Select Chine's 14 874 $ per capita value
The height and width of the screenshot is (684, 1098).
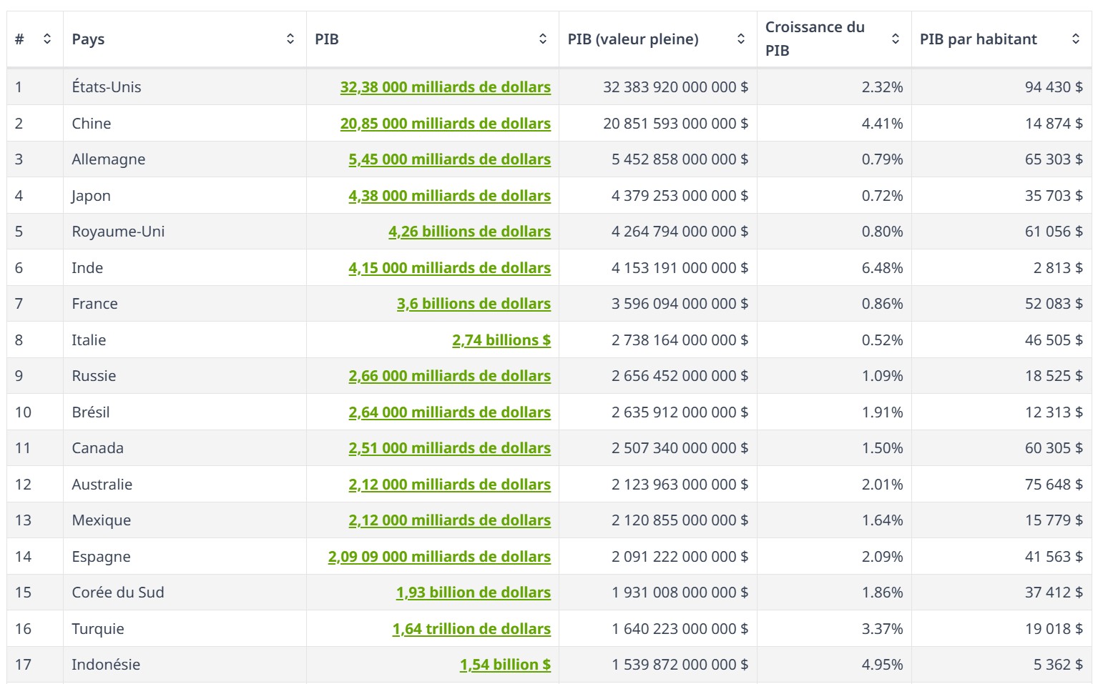coord(1054,124)
